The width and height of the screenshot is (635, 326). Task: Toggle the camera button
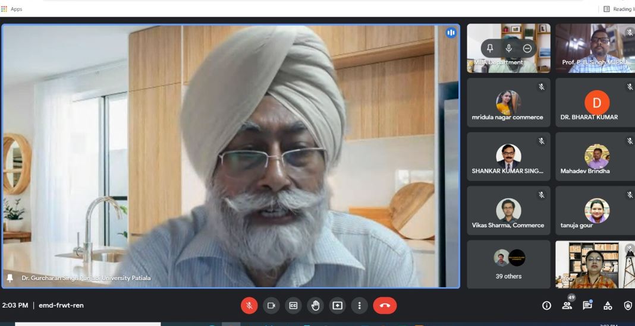point(271,305)
